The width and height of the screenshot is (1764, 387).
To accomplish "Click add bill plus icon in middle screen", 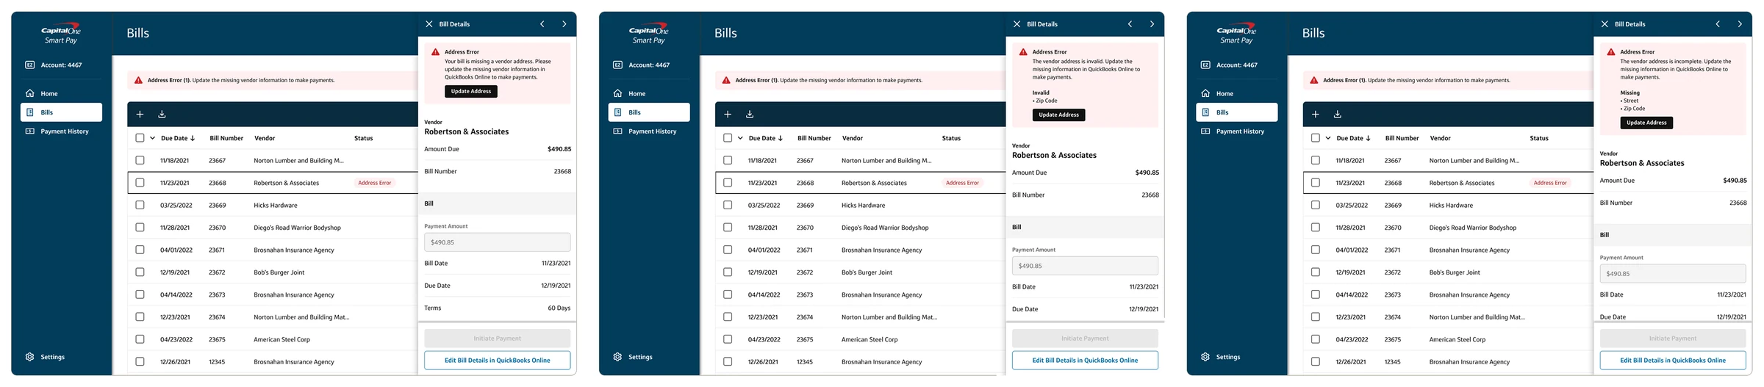I will click(x=728, y=114).
